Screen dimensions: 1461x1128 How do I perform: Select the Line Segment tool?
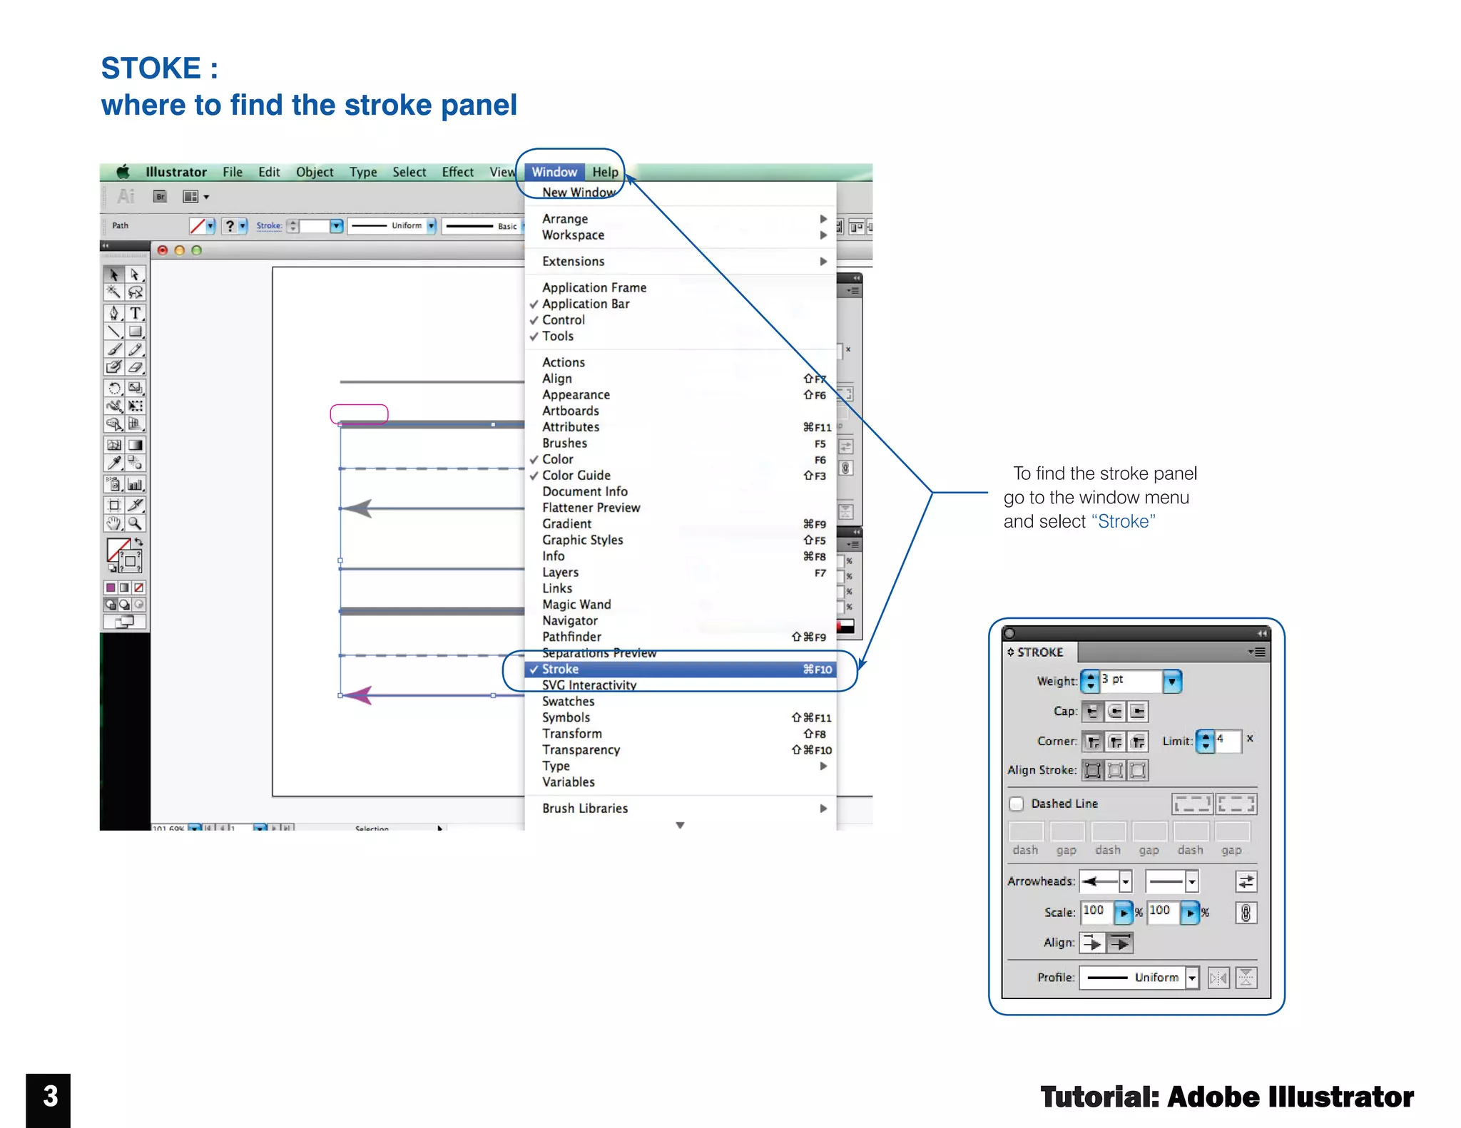pyautogui.click(x=114, y=331)
